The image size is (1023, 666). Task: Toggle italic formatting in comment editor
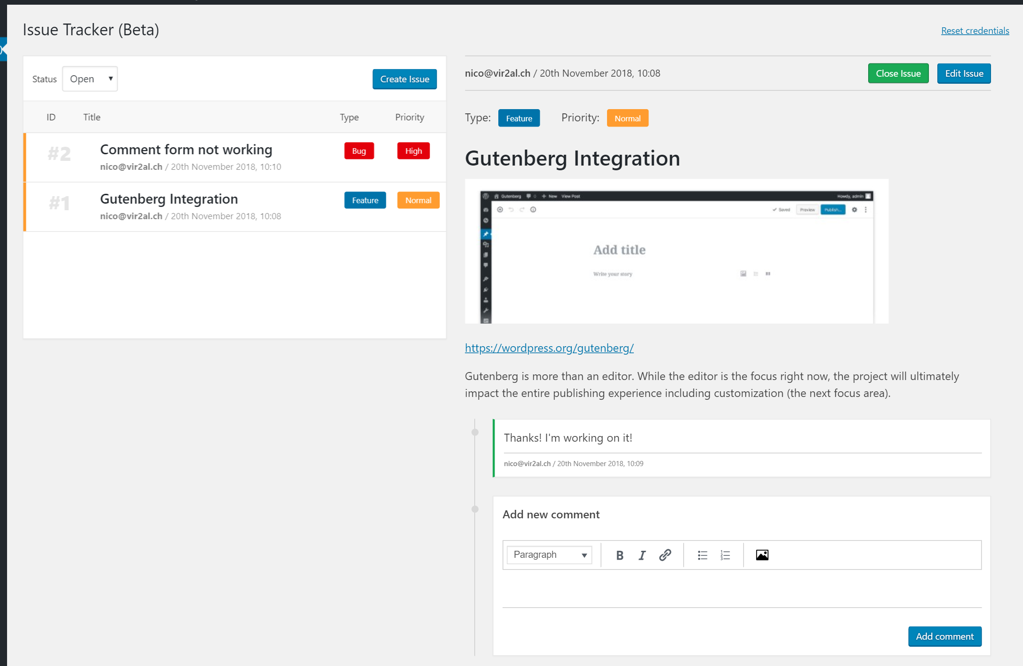click(x=642, y=555)
